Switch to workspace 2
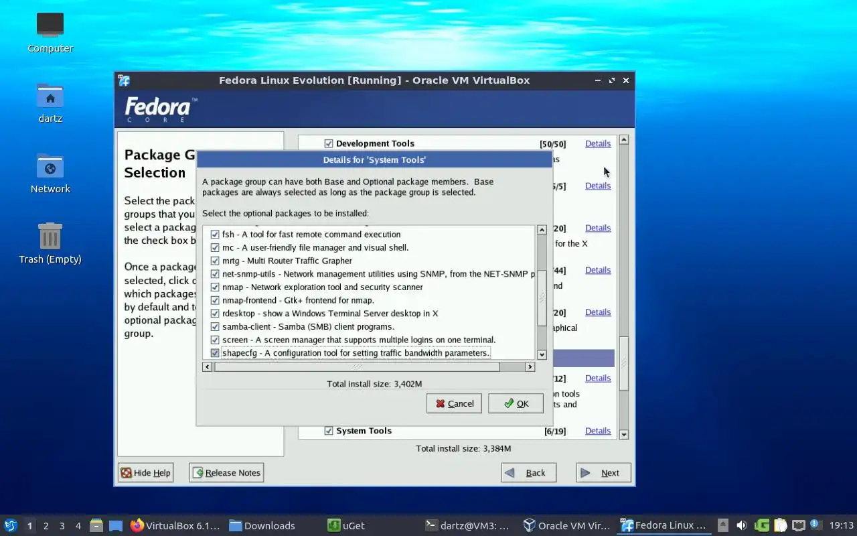 (x=46, y=526)
